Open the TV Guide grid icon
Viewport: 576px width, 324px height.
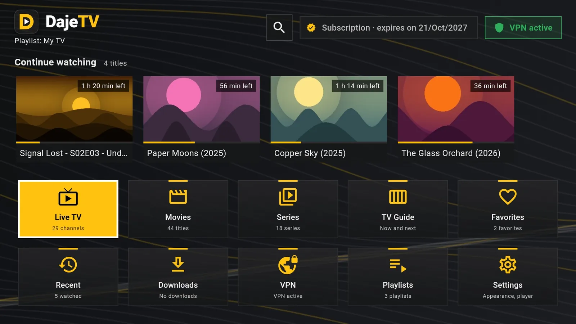click(x=398, y=197)
